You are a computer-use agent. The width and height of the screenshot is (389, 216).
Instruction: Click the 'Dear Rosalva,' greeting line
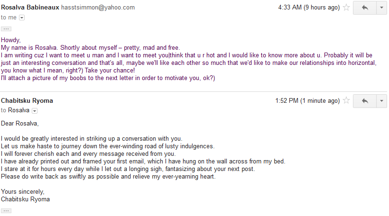(20, 124)
